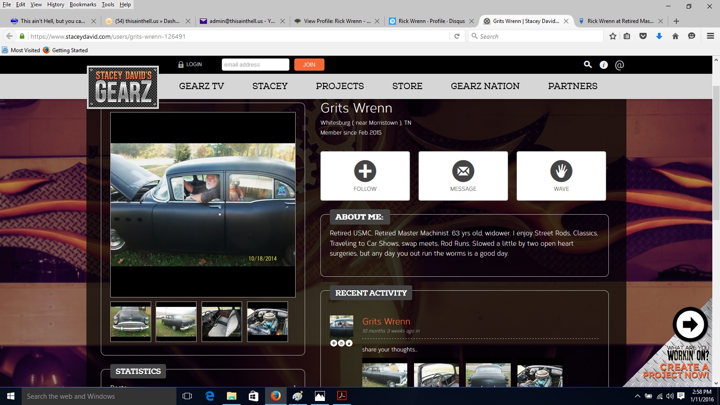Open the site search magnifier icon
720x405 pixels.
point(588,65)
